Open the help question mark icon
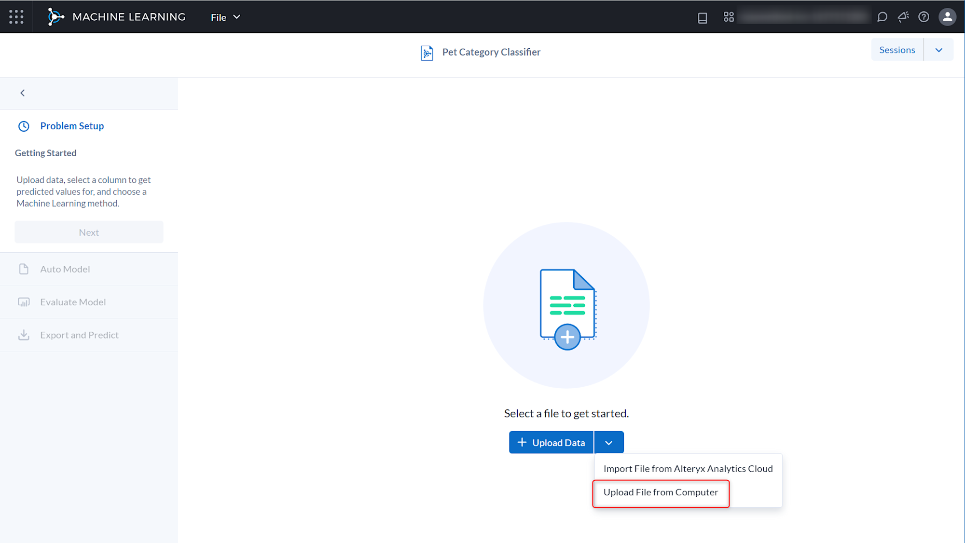Screen dimensions: 965x543 [924, 17]
